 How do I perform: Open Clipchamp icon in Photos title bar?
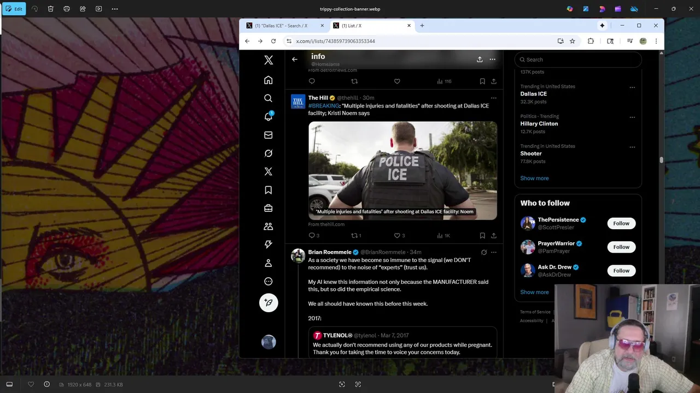[618, 9]
